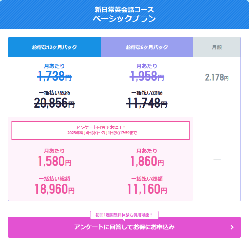Screen dimensions: 249x238
Task: Click the discounted 1,580円 monthly price
Action: 55,161
